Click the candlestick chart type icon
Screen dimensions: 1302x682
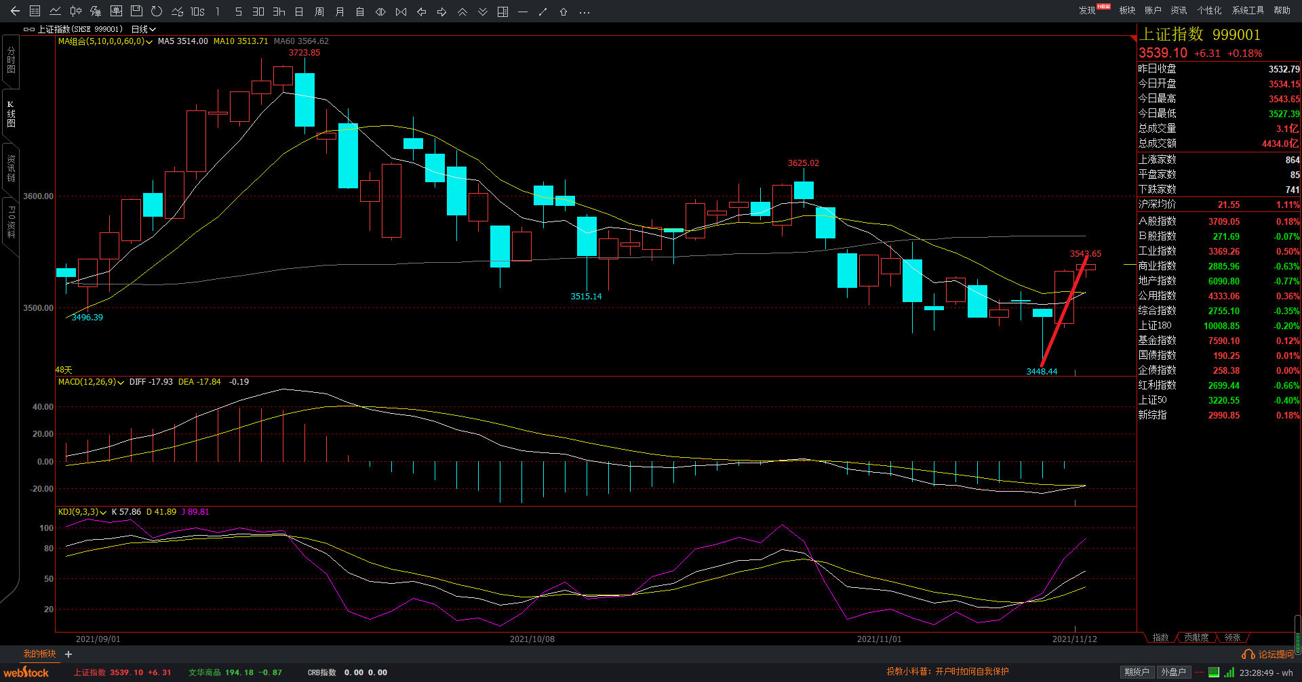pos(75,12)
